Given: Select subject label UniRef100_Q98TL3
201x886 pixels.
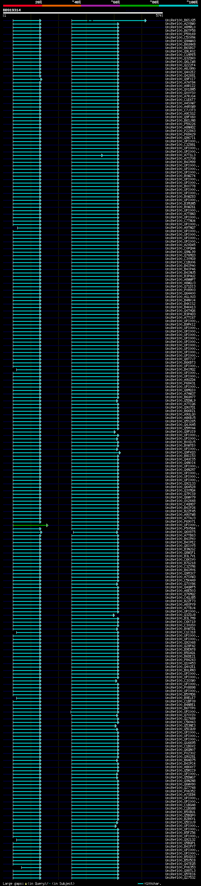Looking at the screenshot, I should (x=180, y=871).
